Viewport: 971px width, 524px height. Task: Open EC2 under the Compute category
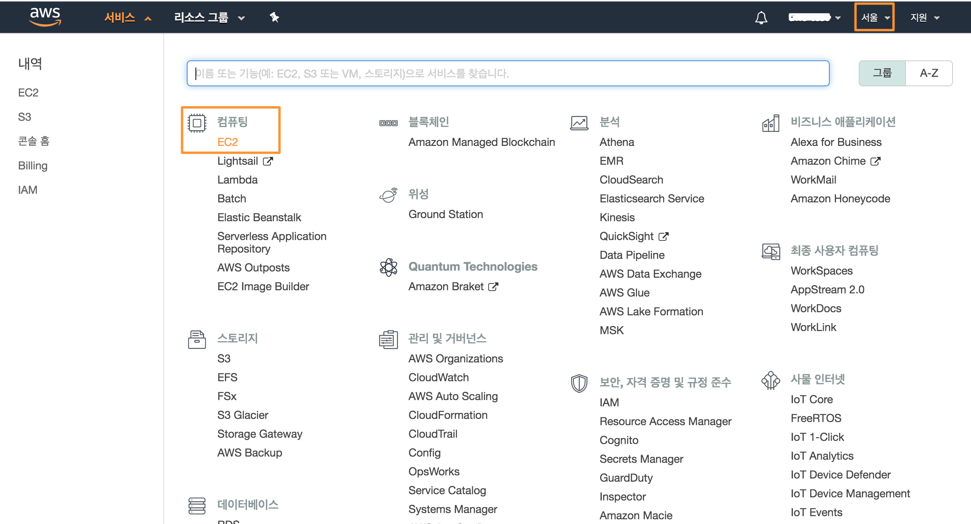point(228,142)
